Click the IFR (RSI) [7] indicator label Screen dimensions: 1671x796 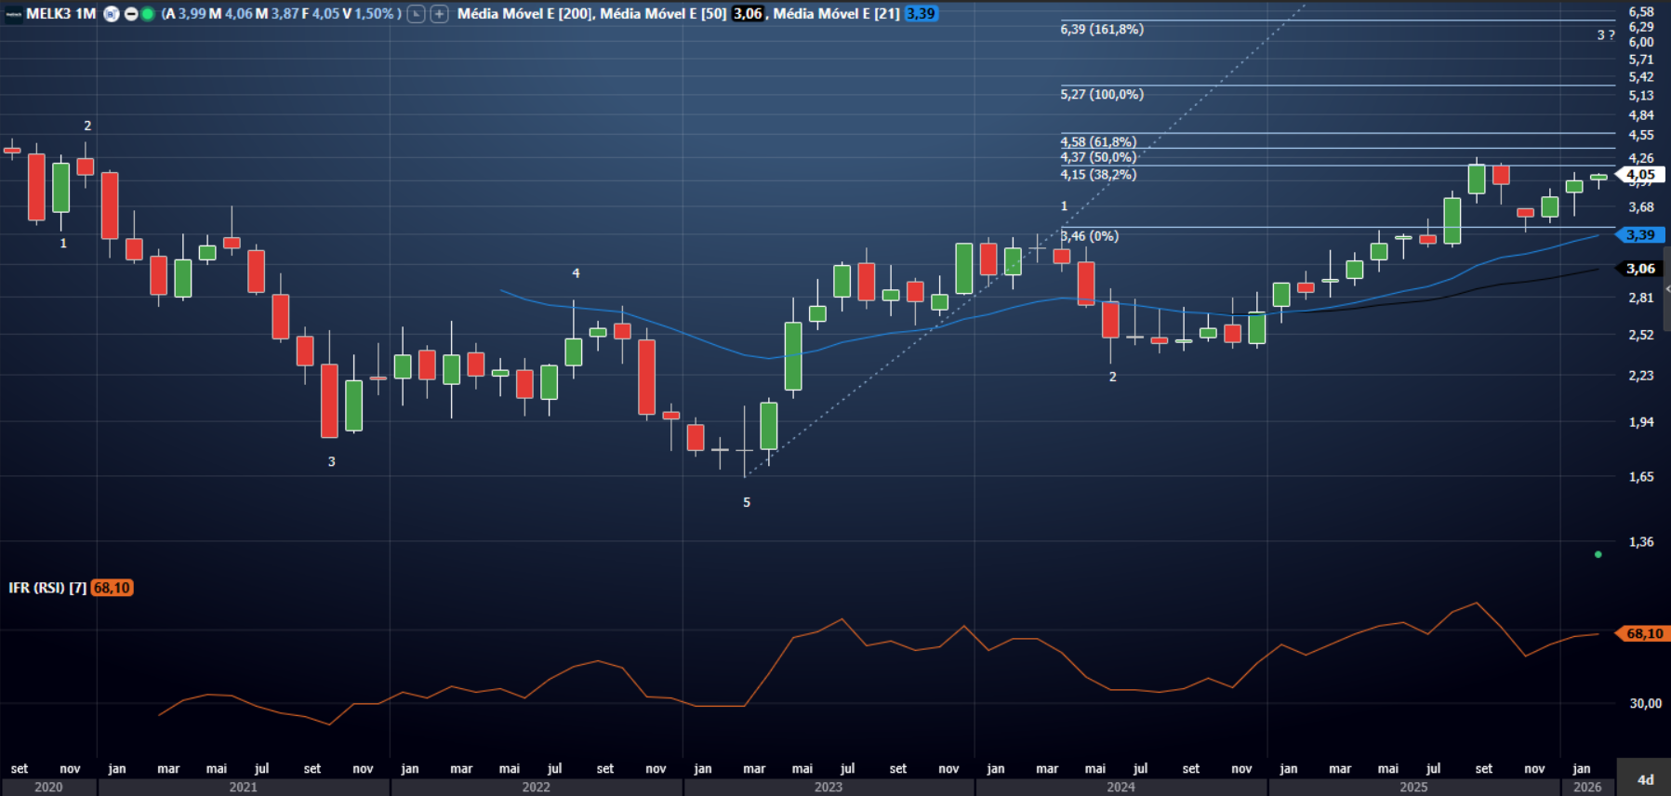[47, 588]
